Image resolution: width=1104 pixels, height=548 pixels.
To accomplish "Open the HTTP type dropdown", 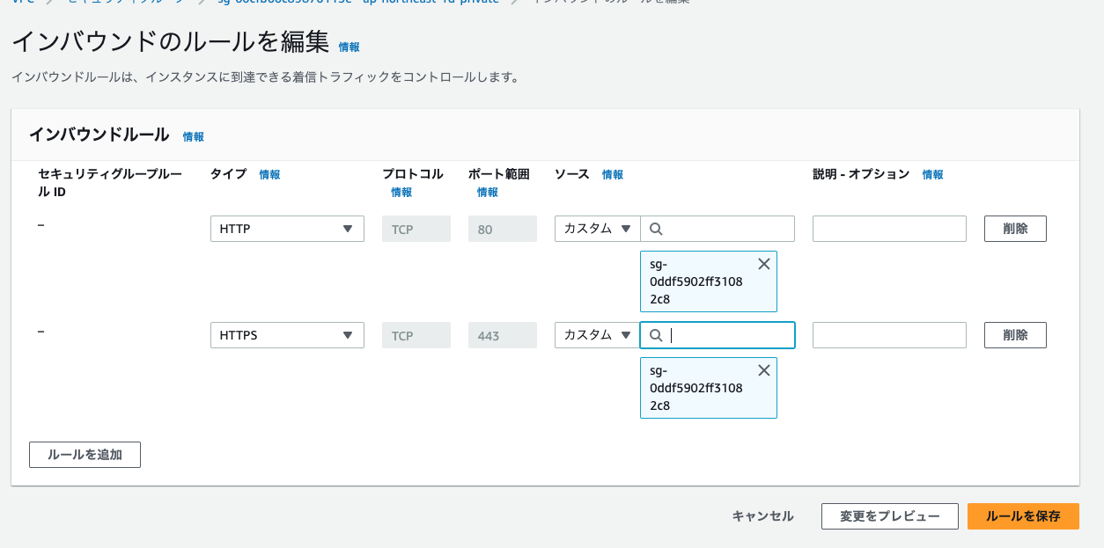I will point(287,229).
